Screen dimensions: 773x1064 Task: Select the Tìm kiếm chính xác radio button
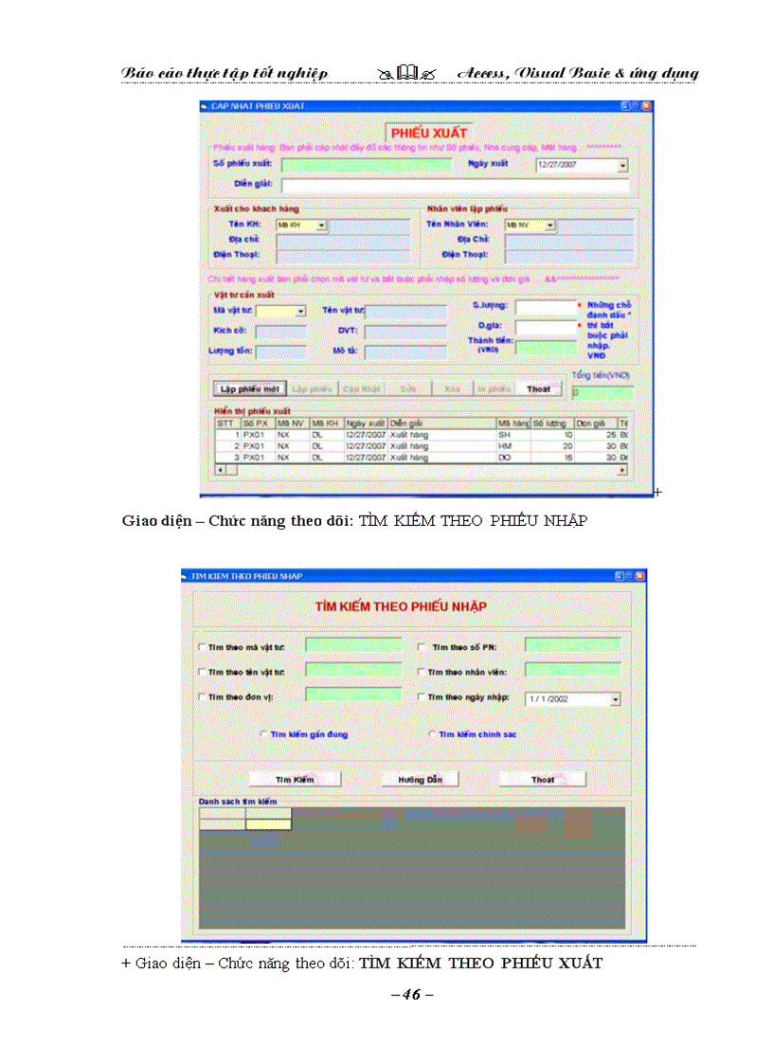coord(431,733)
